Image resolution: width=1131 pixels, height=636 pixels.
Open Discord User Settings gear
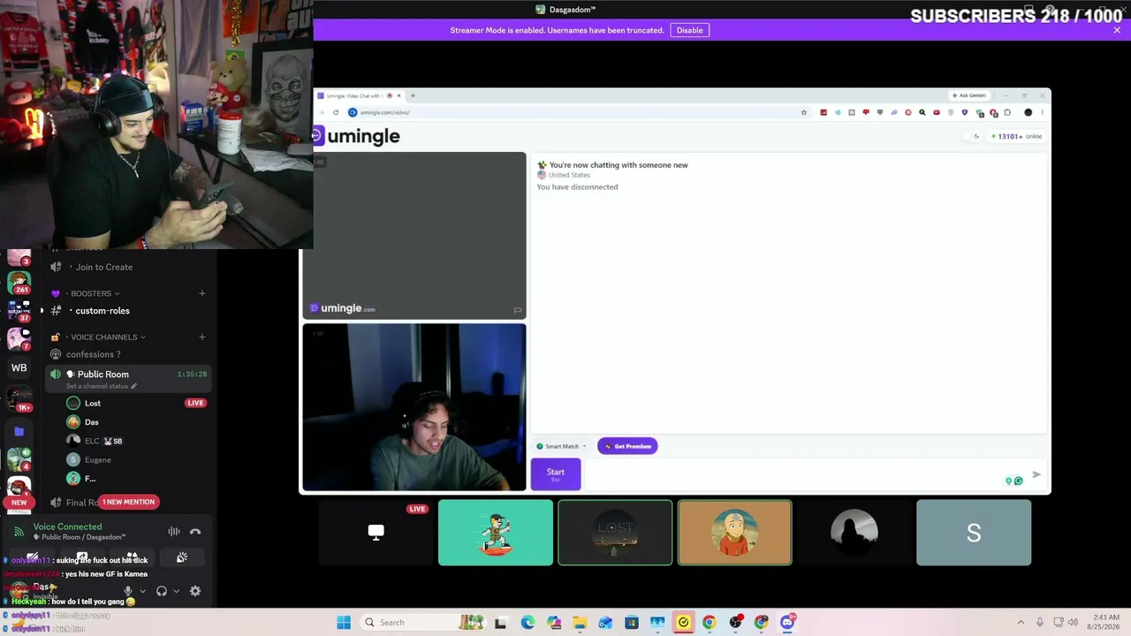(x=195, y=591)
